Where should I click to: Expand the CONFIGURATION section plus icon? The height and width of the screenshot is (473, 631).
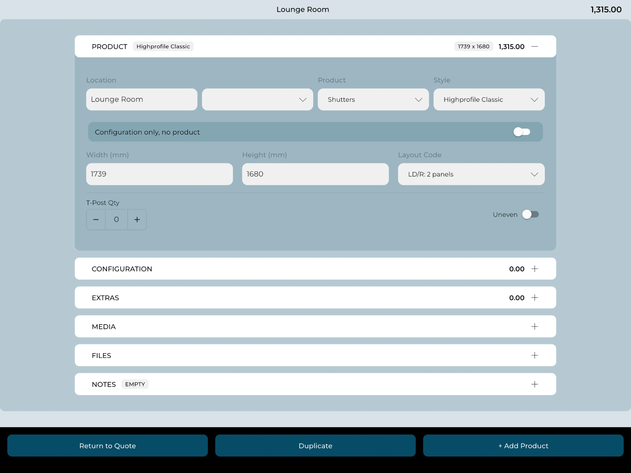point(534,269)
